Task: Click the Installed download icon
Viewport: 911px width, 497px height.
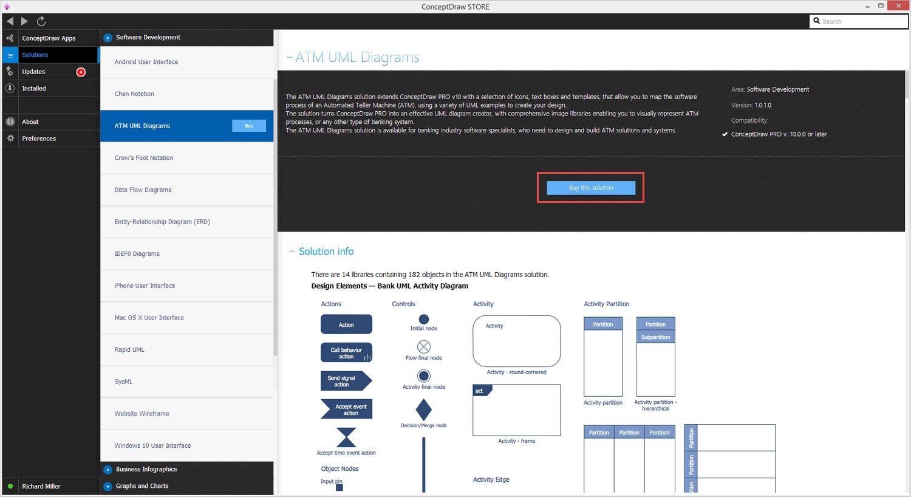Action: [x=10, y=88]
